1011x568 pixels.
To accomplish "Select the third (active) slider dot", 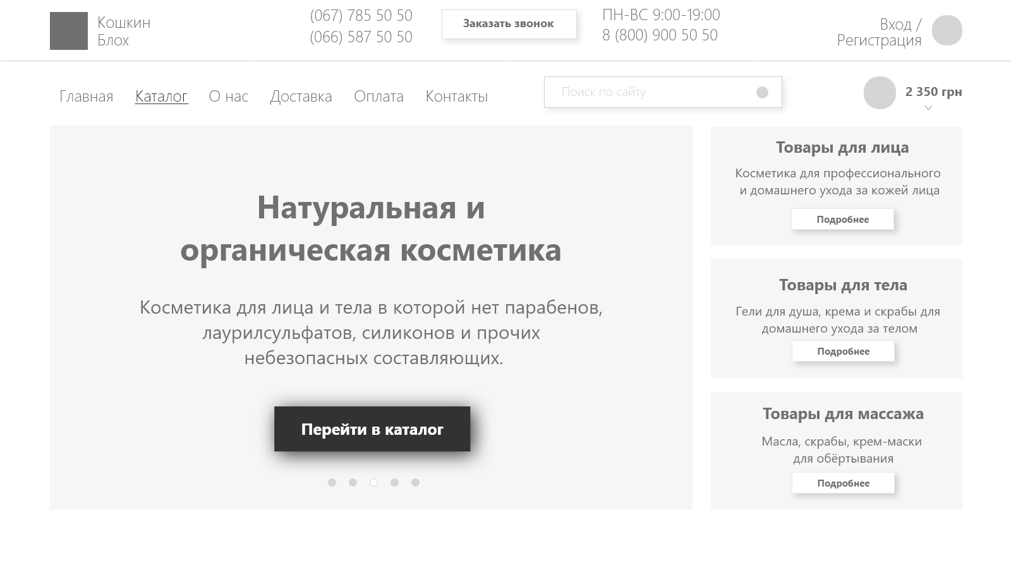I will (373, 483).
